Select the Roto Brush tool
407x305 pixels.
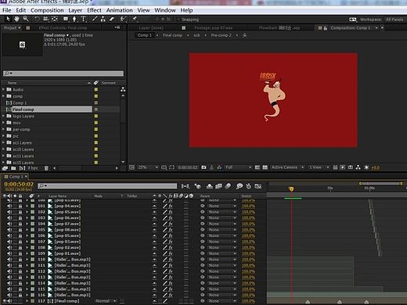pyautogui.click(x=123, y=19)
